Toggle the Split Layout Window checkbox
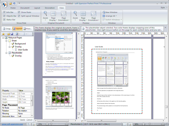The image size is (169, 126). click(x=19, y=16)
